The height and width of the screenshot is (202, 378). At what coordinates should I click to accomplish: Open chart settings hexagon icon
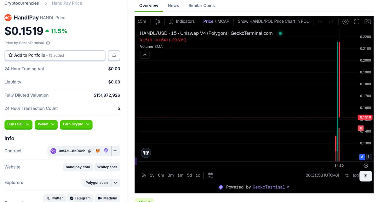tap(346, 21)
